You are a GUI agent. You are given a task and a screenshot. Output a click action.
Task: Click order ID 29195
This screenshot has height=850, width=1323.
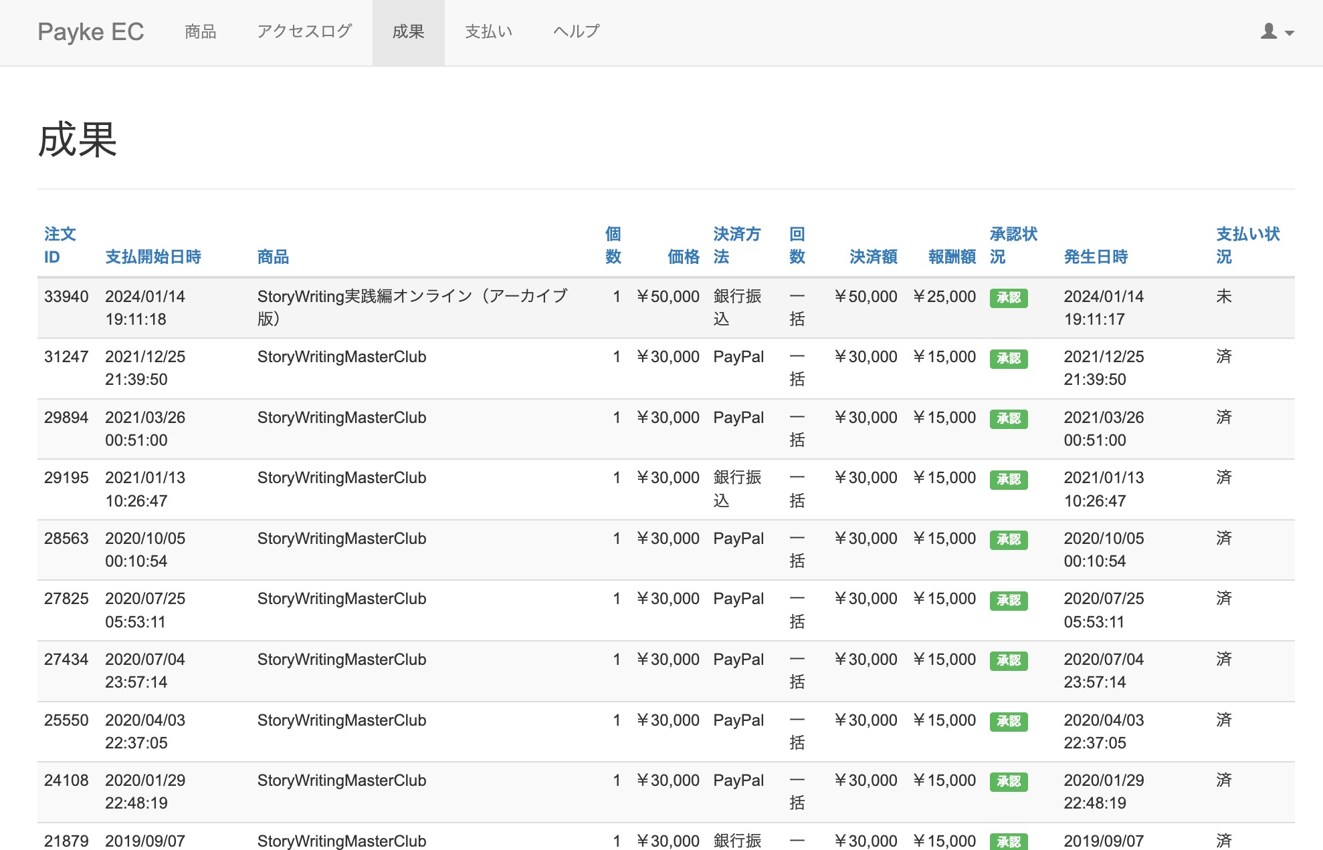point(66,478)
